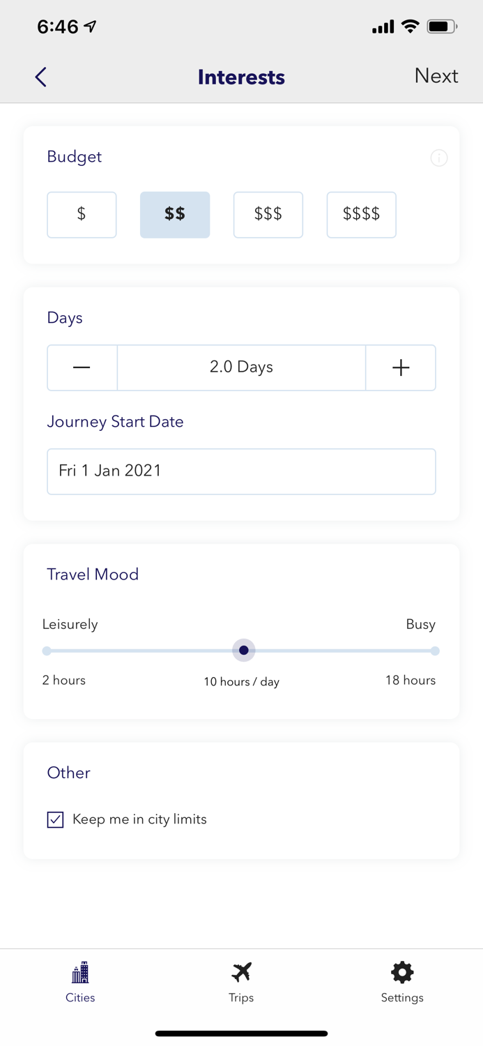Tap the Cities buildings icon

[80, 972]
